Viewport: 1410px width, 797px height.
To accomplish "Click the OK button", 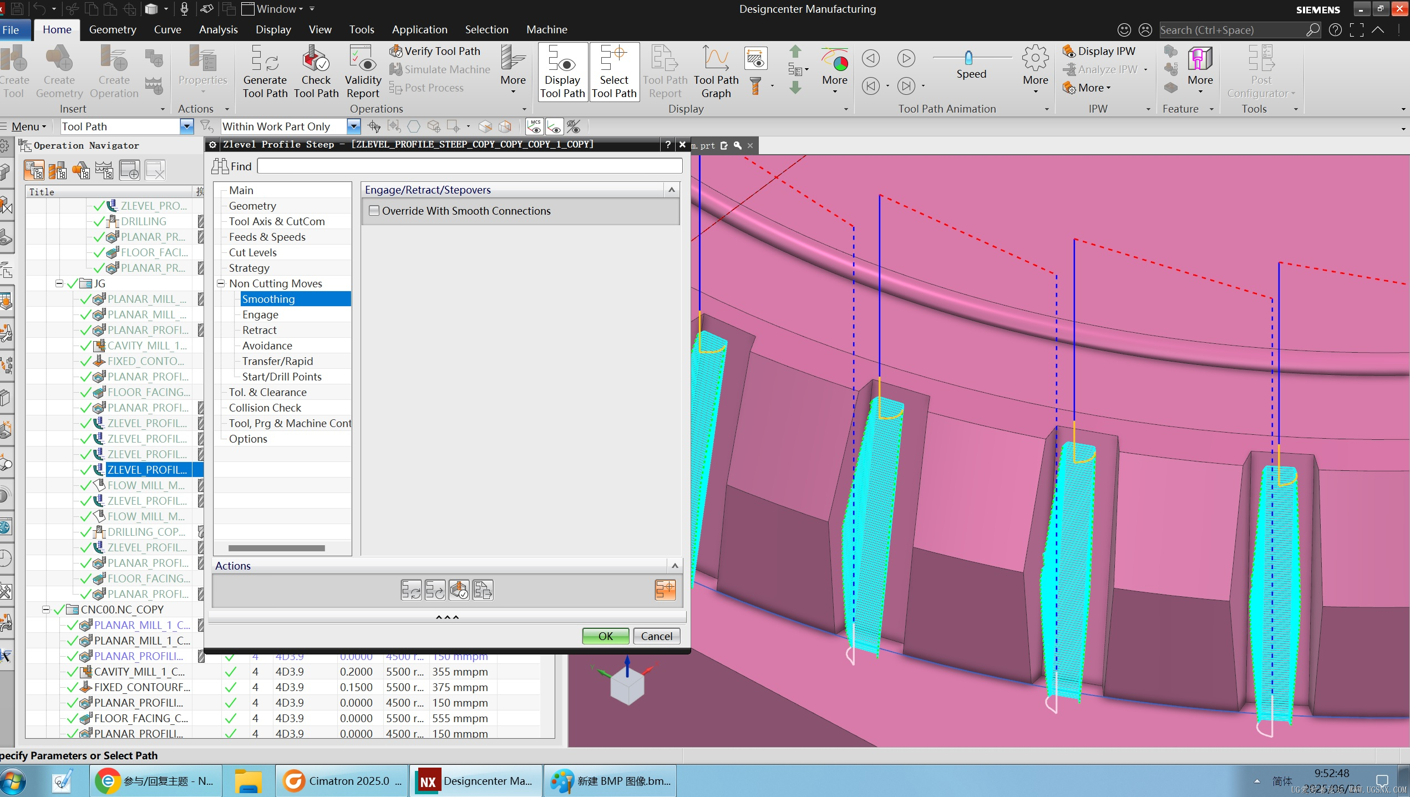I will pyautogui.click(x=606, y=636).
